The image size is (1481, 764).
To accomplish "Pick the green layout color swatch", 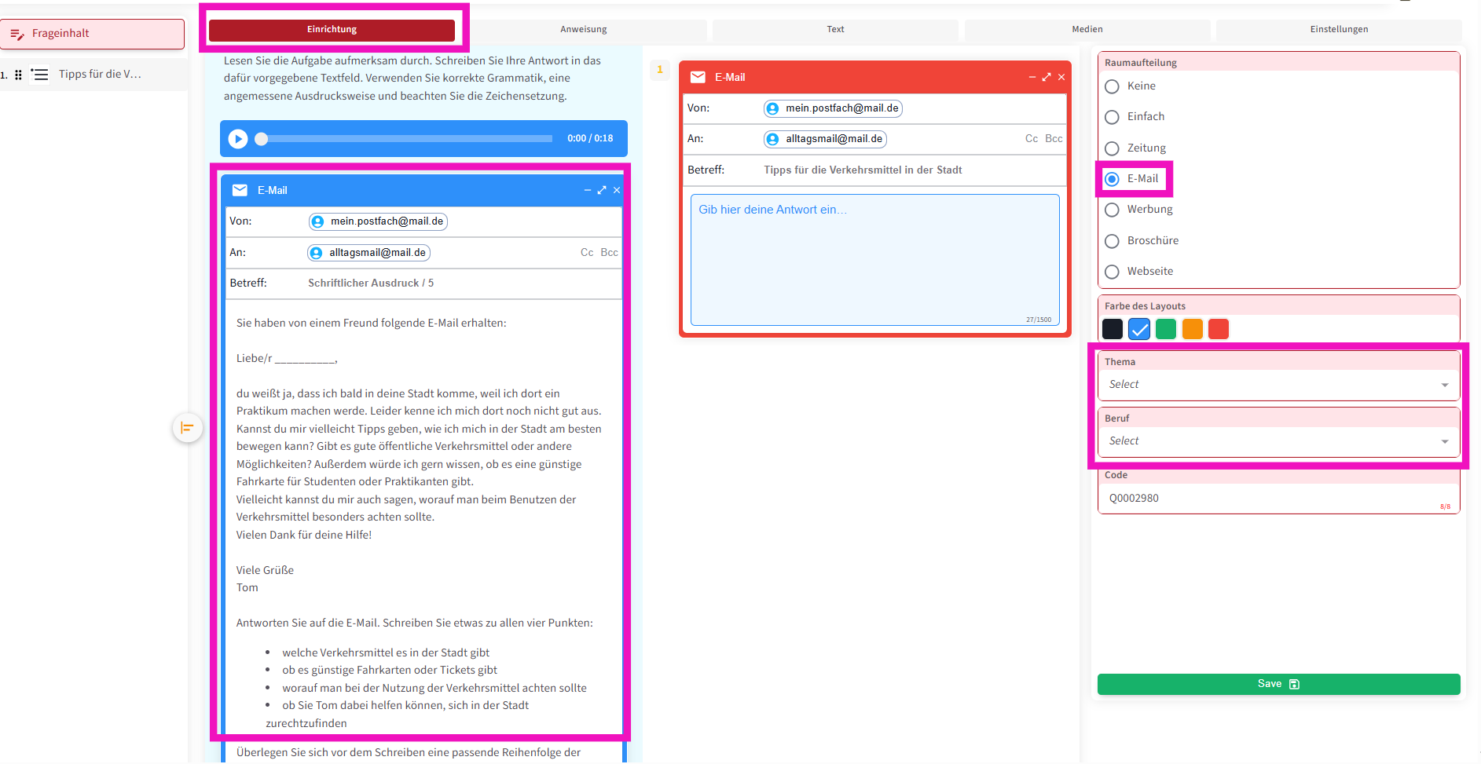I will click(x=1165, y=329).
